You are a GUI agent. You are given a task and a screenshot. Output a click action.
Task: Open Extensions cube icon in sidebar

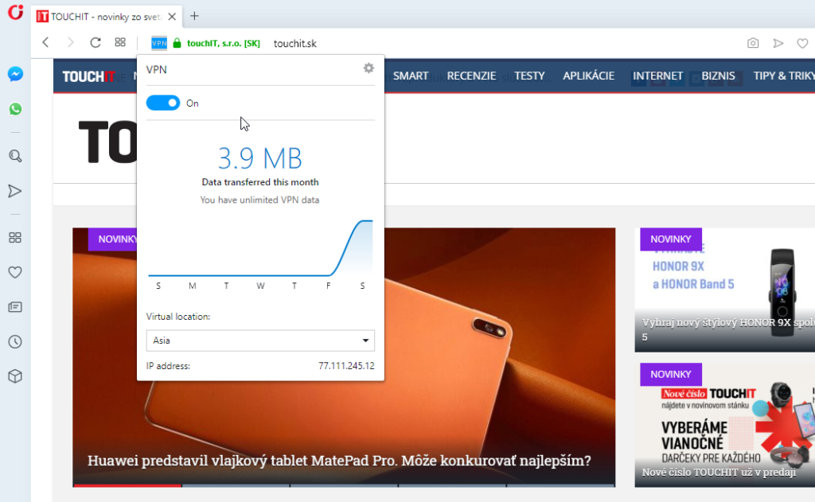(15, 376)
